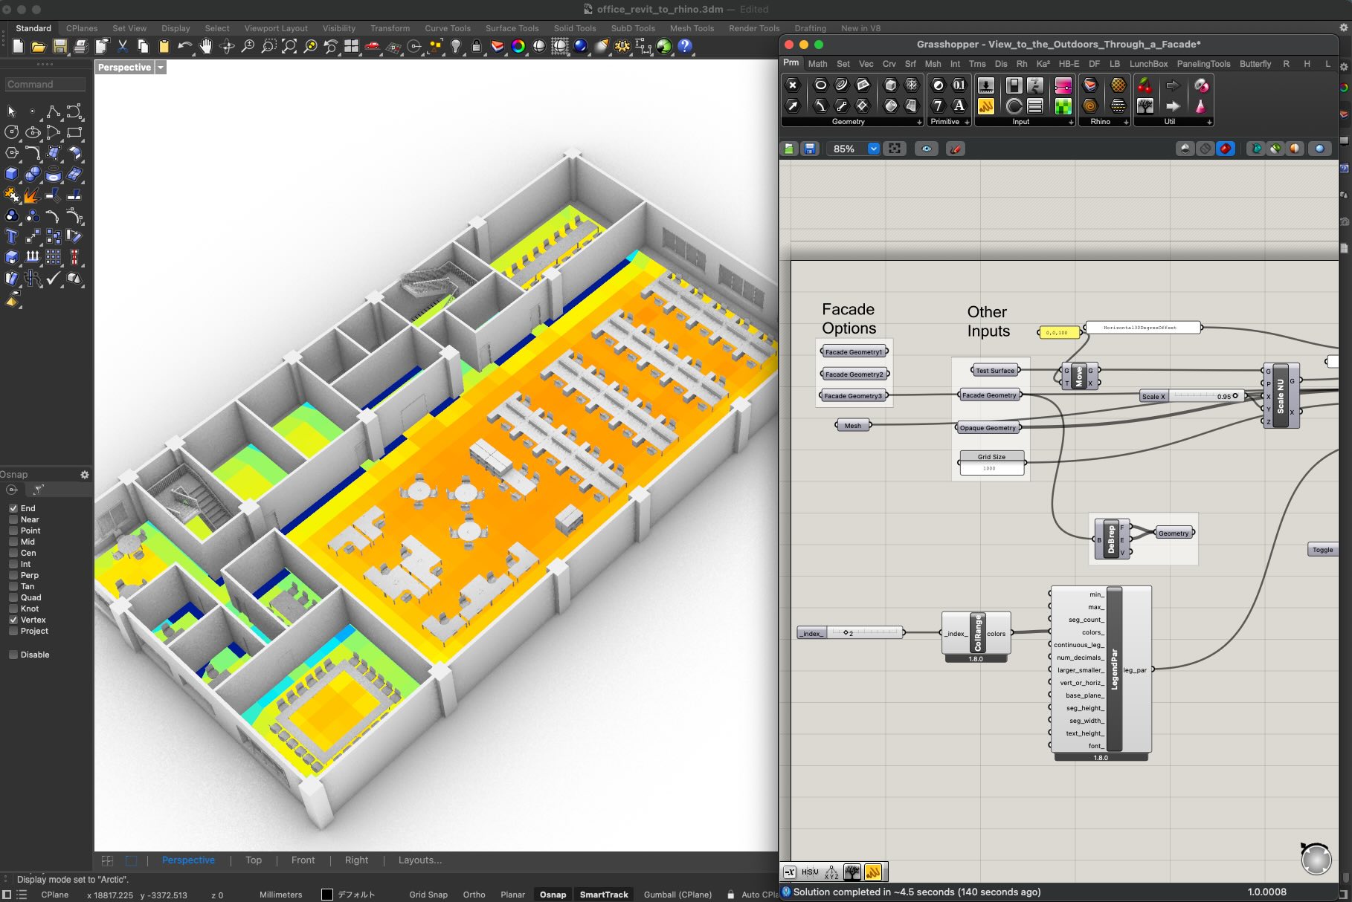Image resolution: width=1352 pixels, height=902 pixels.
Task: Click the blue question mark Help icon
Action: click(685, 46)
